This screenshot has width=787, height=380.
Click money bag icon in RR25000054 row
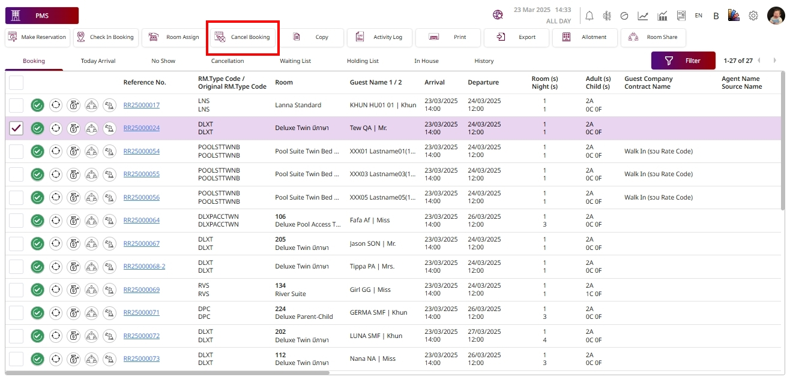[x=73, y=152]
